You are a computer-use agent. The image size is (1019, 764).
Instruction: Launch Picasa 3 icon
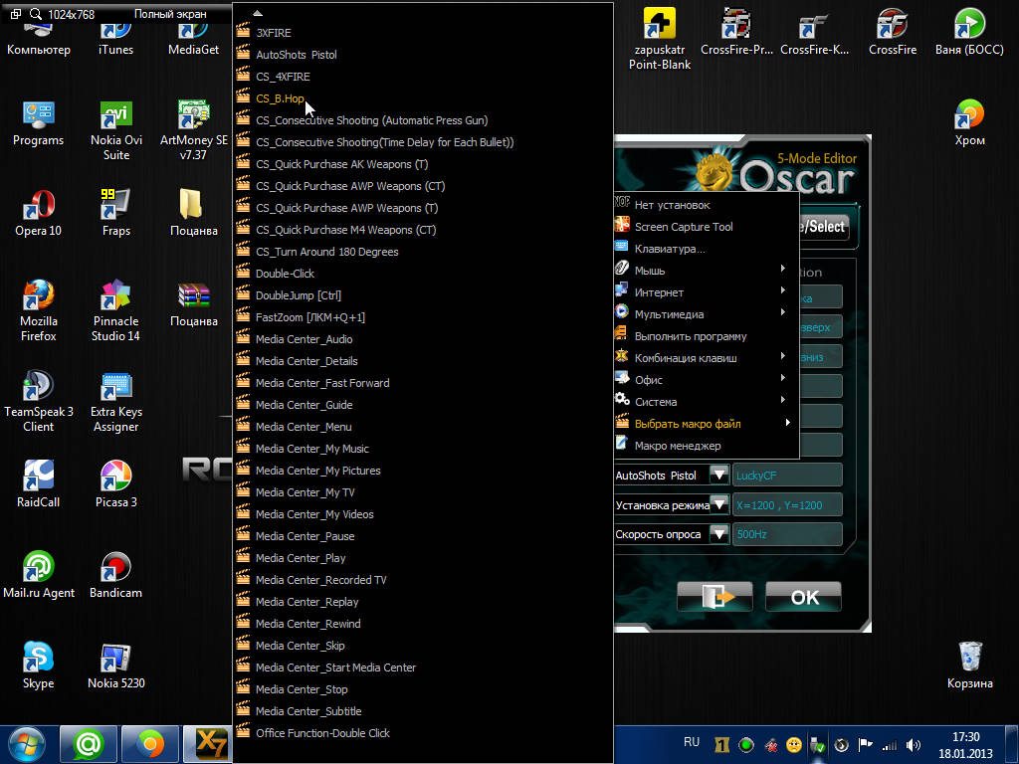tap(115, 484)
